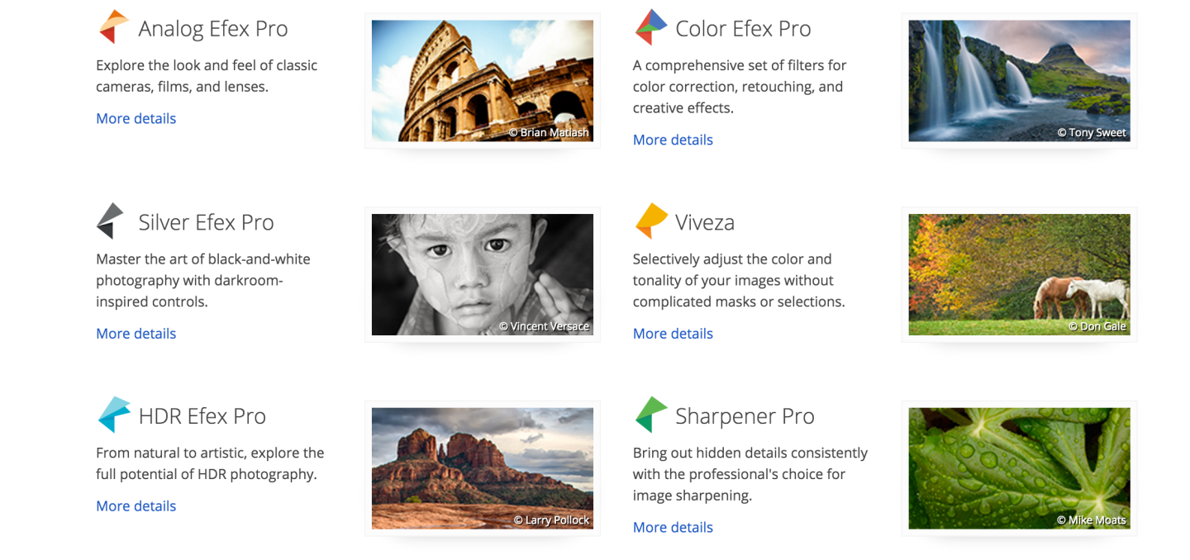Click the red rock landscape by Larry Pollock
Screen dimensions: 1190x560
(482, 467)
